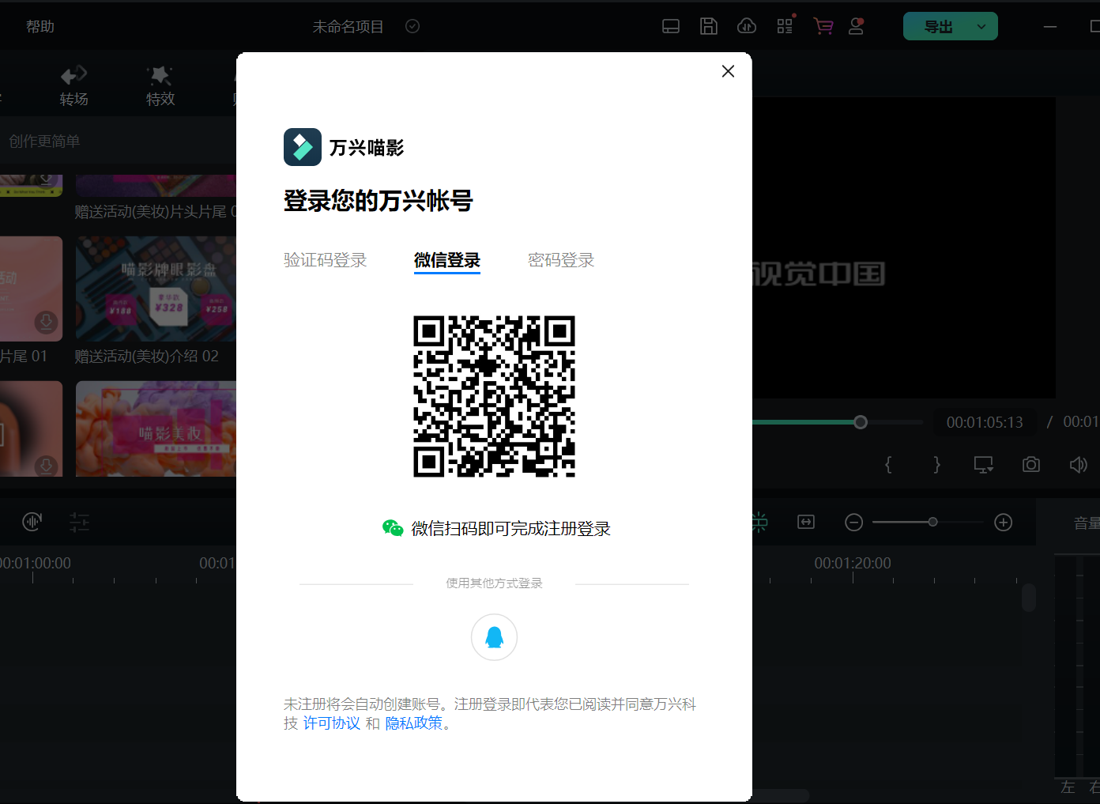Open the layout switch icon in title bar

[671, 27]
